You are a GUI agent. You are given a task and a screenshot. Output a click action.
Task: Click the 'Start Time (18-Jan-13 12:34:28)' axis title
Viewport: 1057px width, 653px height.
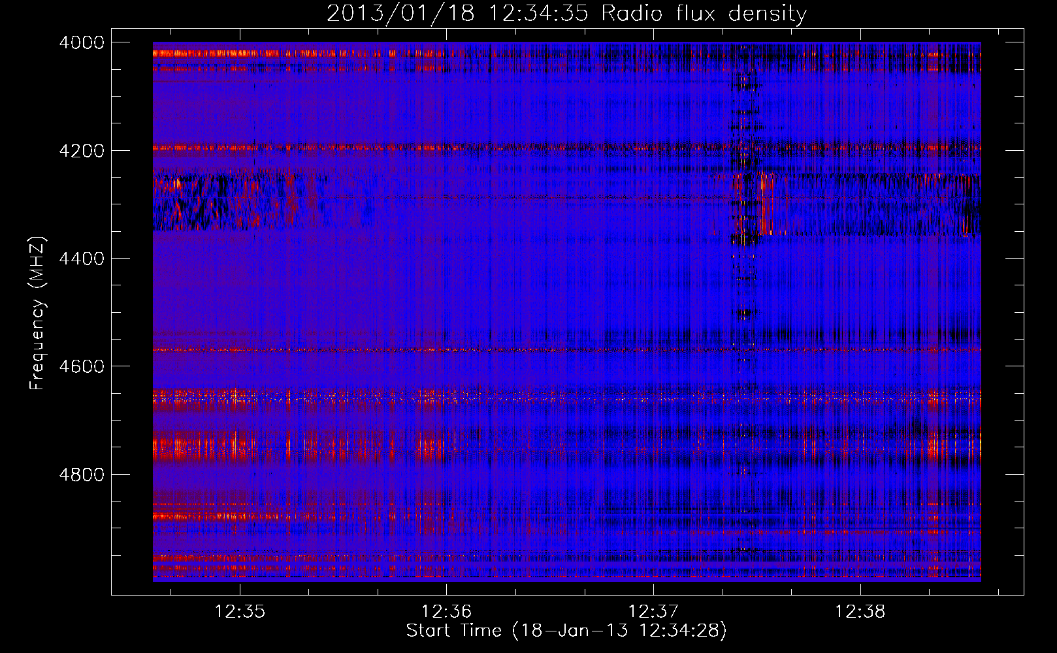[566, 631]
